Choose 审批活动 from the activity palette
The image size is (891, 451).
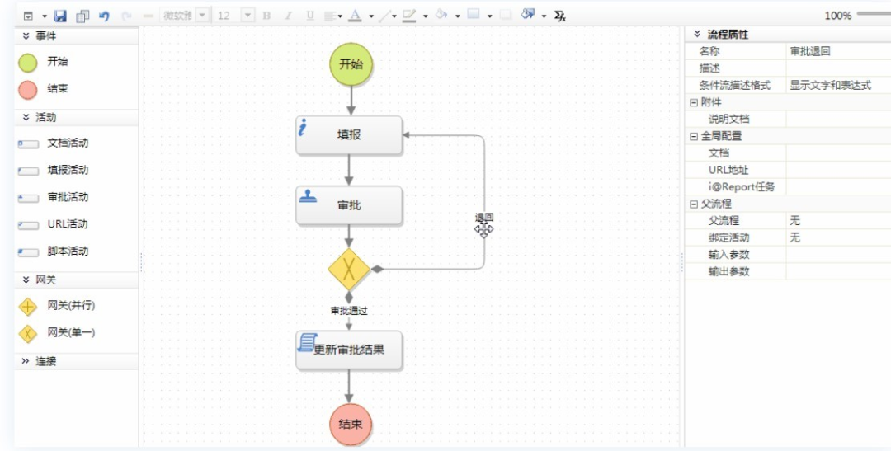28,198
